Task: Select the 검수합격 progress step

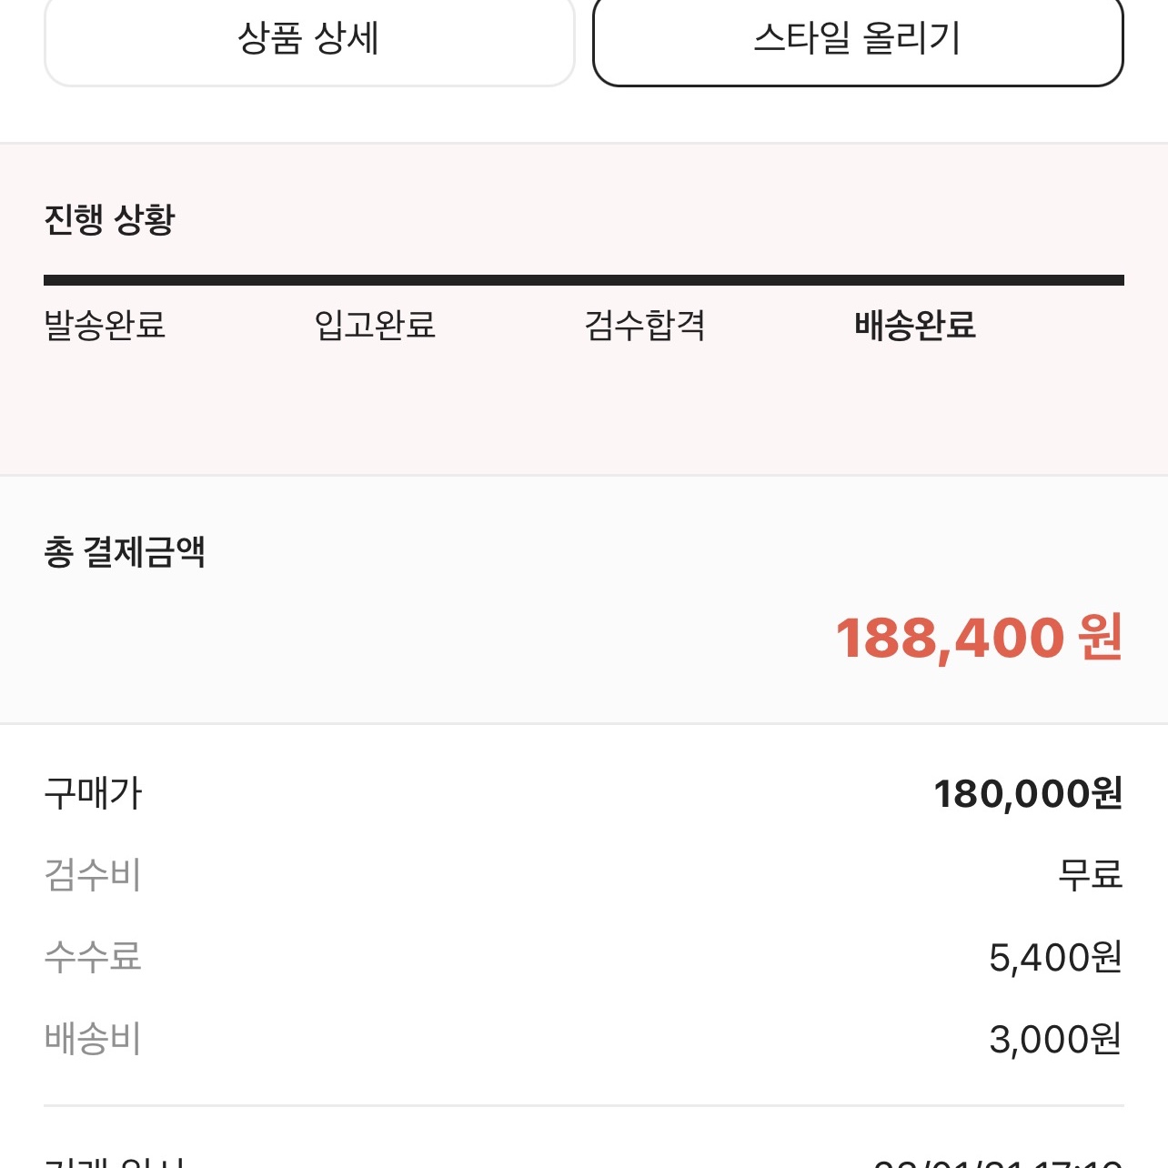Action: [645, 325]
